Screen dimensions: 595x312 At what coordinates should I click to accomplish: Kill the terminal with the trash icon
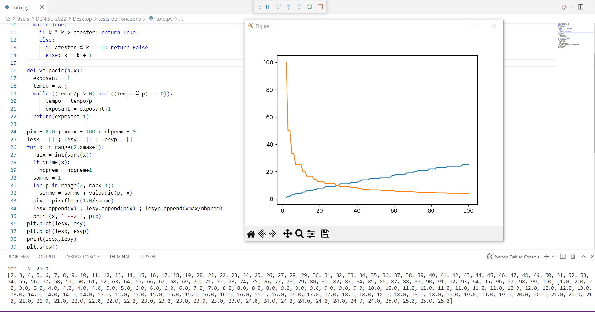coord(573,257)
